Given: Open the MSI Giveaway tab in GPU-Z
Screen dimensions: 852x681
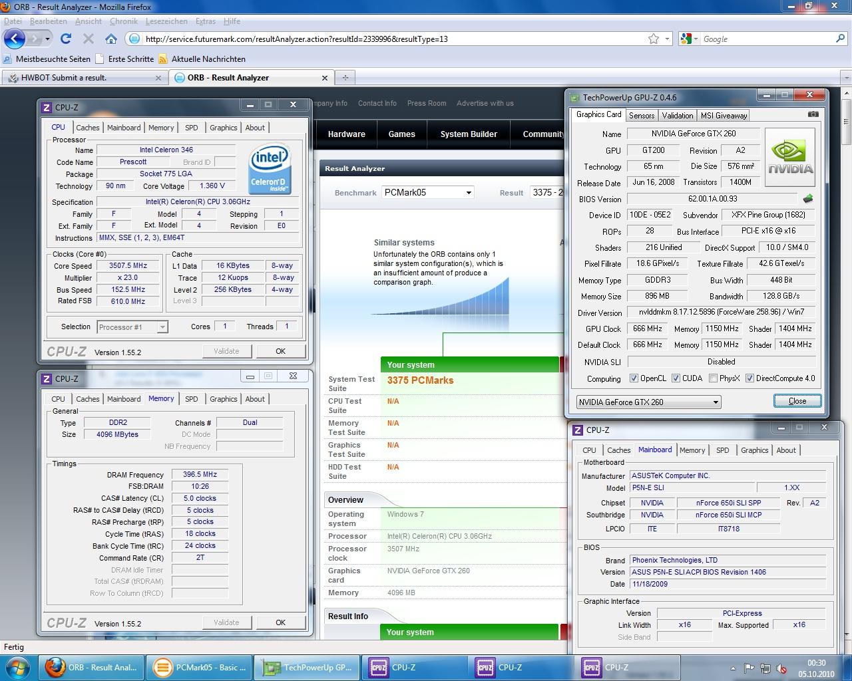Looking at the screenshot, I should tap(724, 115).
